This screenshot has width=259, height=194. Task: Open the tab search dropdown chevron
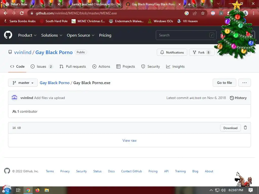point(218,4)
